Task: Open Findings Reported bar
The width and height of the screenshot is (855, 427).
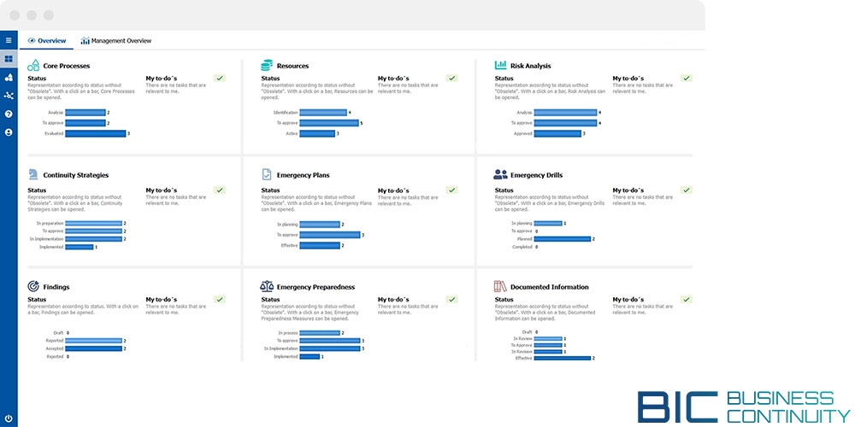Action: coord(93,341)
